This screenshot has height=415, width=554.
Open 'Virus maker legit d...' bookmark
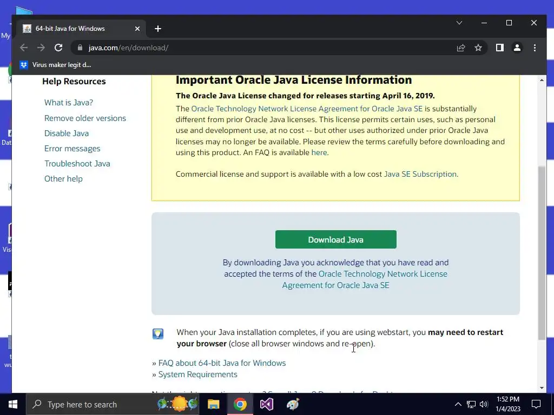[56, 65]
